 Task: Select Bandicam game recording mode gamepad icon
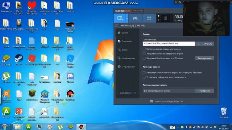[x=135, y=18]
